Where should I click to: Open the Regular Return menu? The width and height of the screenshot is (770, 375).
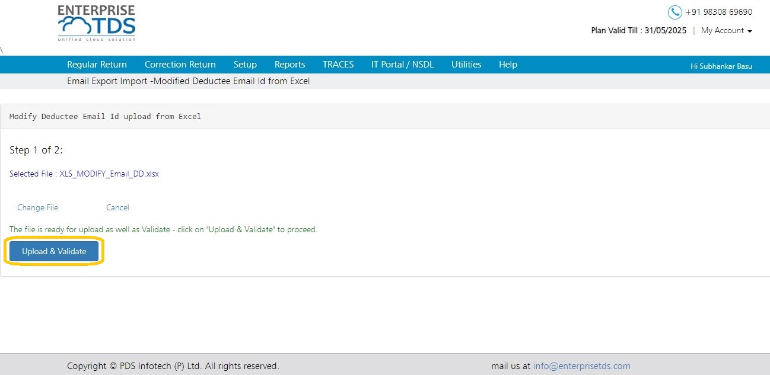97,65
